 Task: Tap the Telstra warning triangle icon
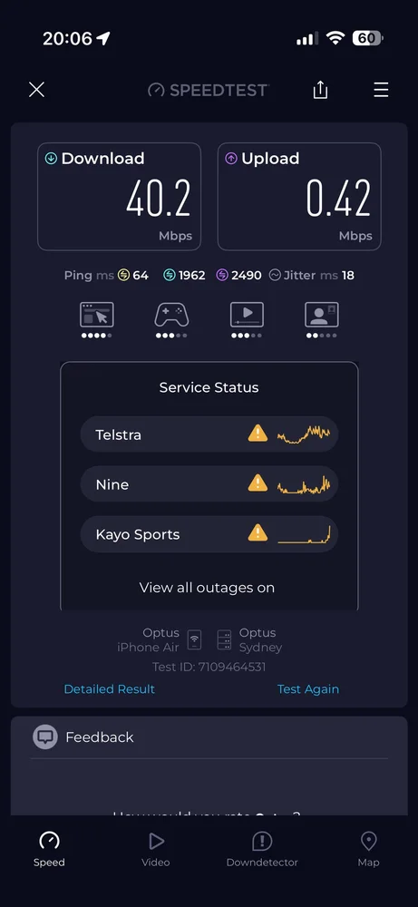tap(258, 434)
